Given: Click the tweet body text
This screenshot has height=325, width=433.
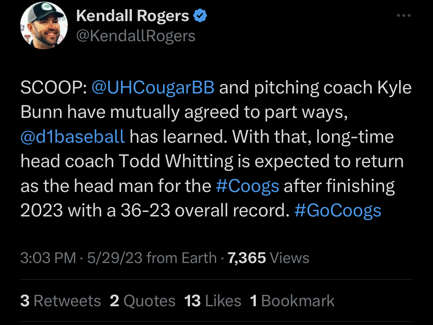Looking at the screenshot, I should [216, 149].
